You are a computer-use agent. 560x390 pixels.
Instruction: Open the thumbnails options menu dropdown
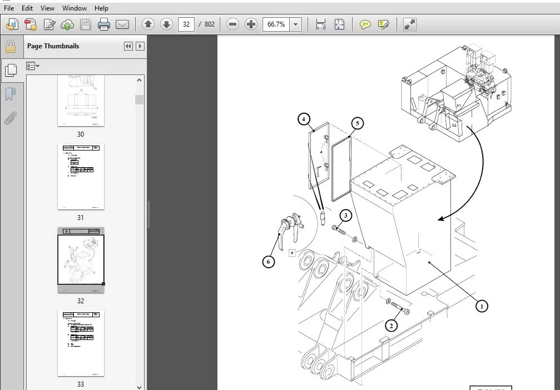point(32,66)
